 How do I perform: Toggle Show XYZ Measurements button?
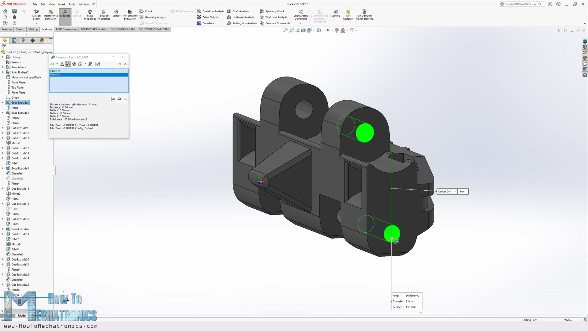click(x=68, y=64)
